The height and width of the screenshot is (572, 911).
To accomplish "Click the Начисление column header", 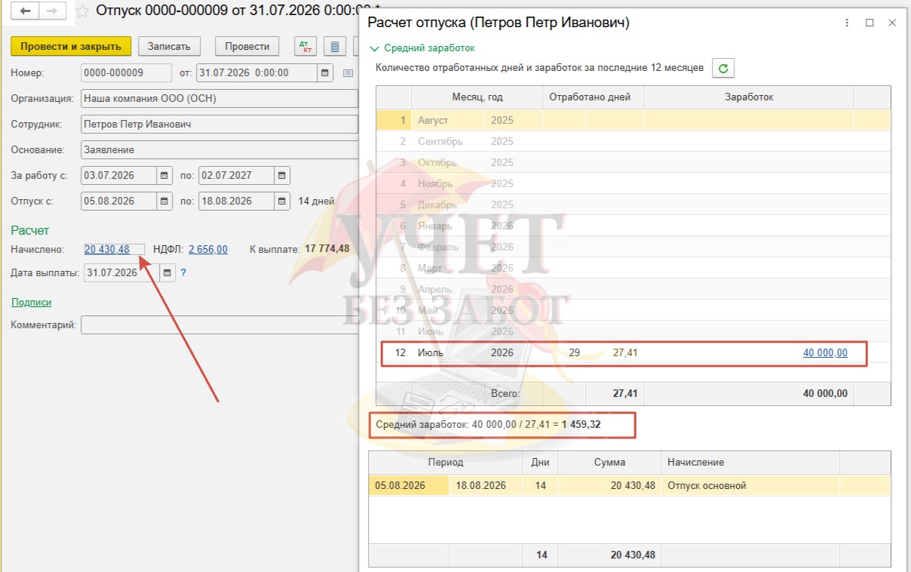I will click(x=750, y=463).
